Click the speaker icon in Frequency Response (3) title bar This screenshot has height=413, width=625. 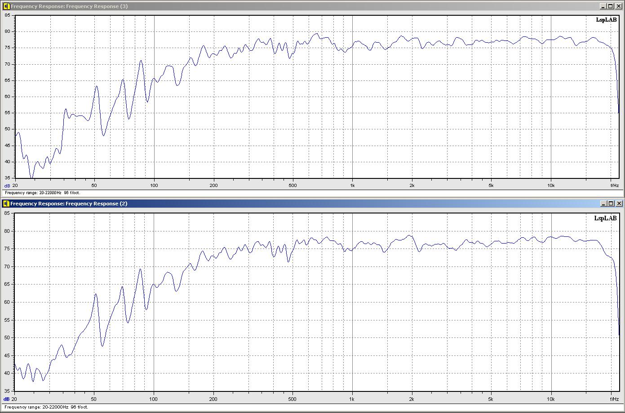[6, 6]
